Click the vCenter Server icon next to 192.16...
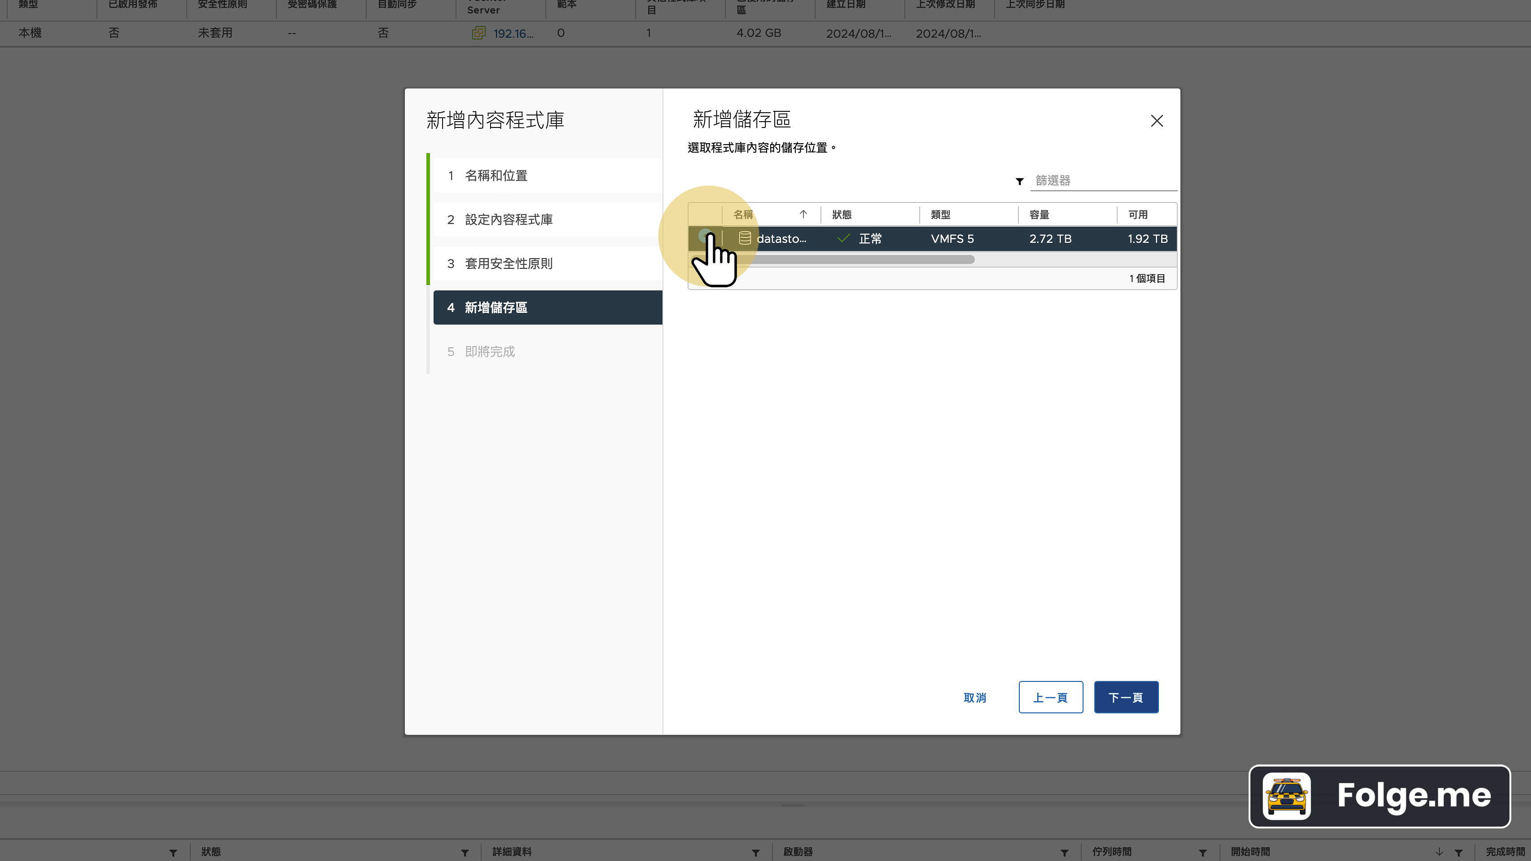The width and height of the screenshot is (1531, 861). pyautogui.click(x=478, y=33)
